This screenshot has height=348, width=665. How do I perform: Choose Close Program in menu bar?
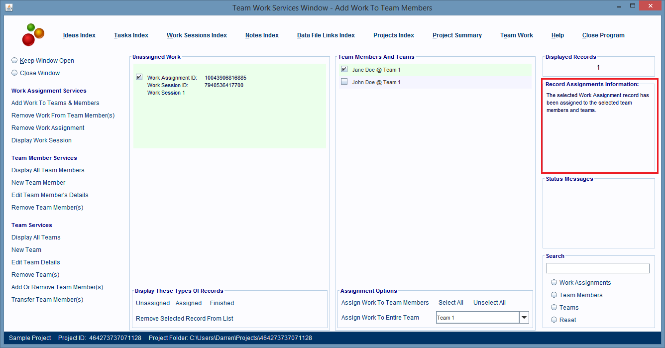tap(603, 35)
